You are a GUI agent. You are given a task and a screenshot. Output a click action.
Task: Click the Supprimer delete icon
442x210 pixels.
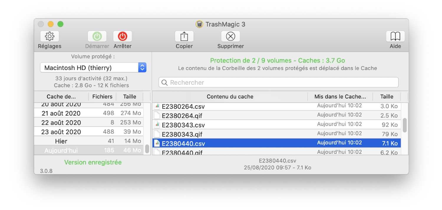tap(230, 36)
